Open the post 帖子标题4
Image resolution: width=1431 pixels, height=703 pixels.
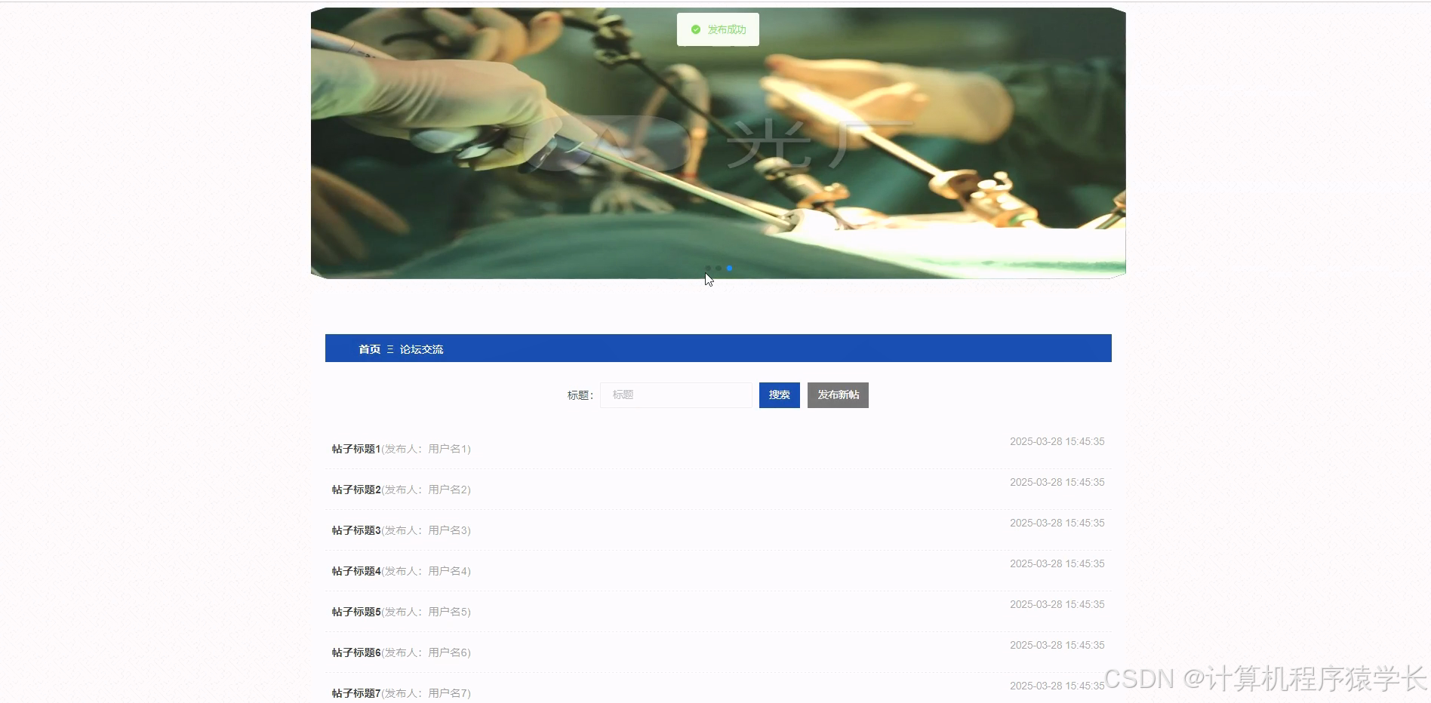(356, 571)
